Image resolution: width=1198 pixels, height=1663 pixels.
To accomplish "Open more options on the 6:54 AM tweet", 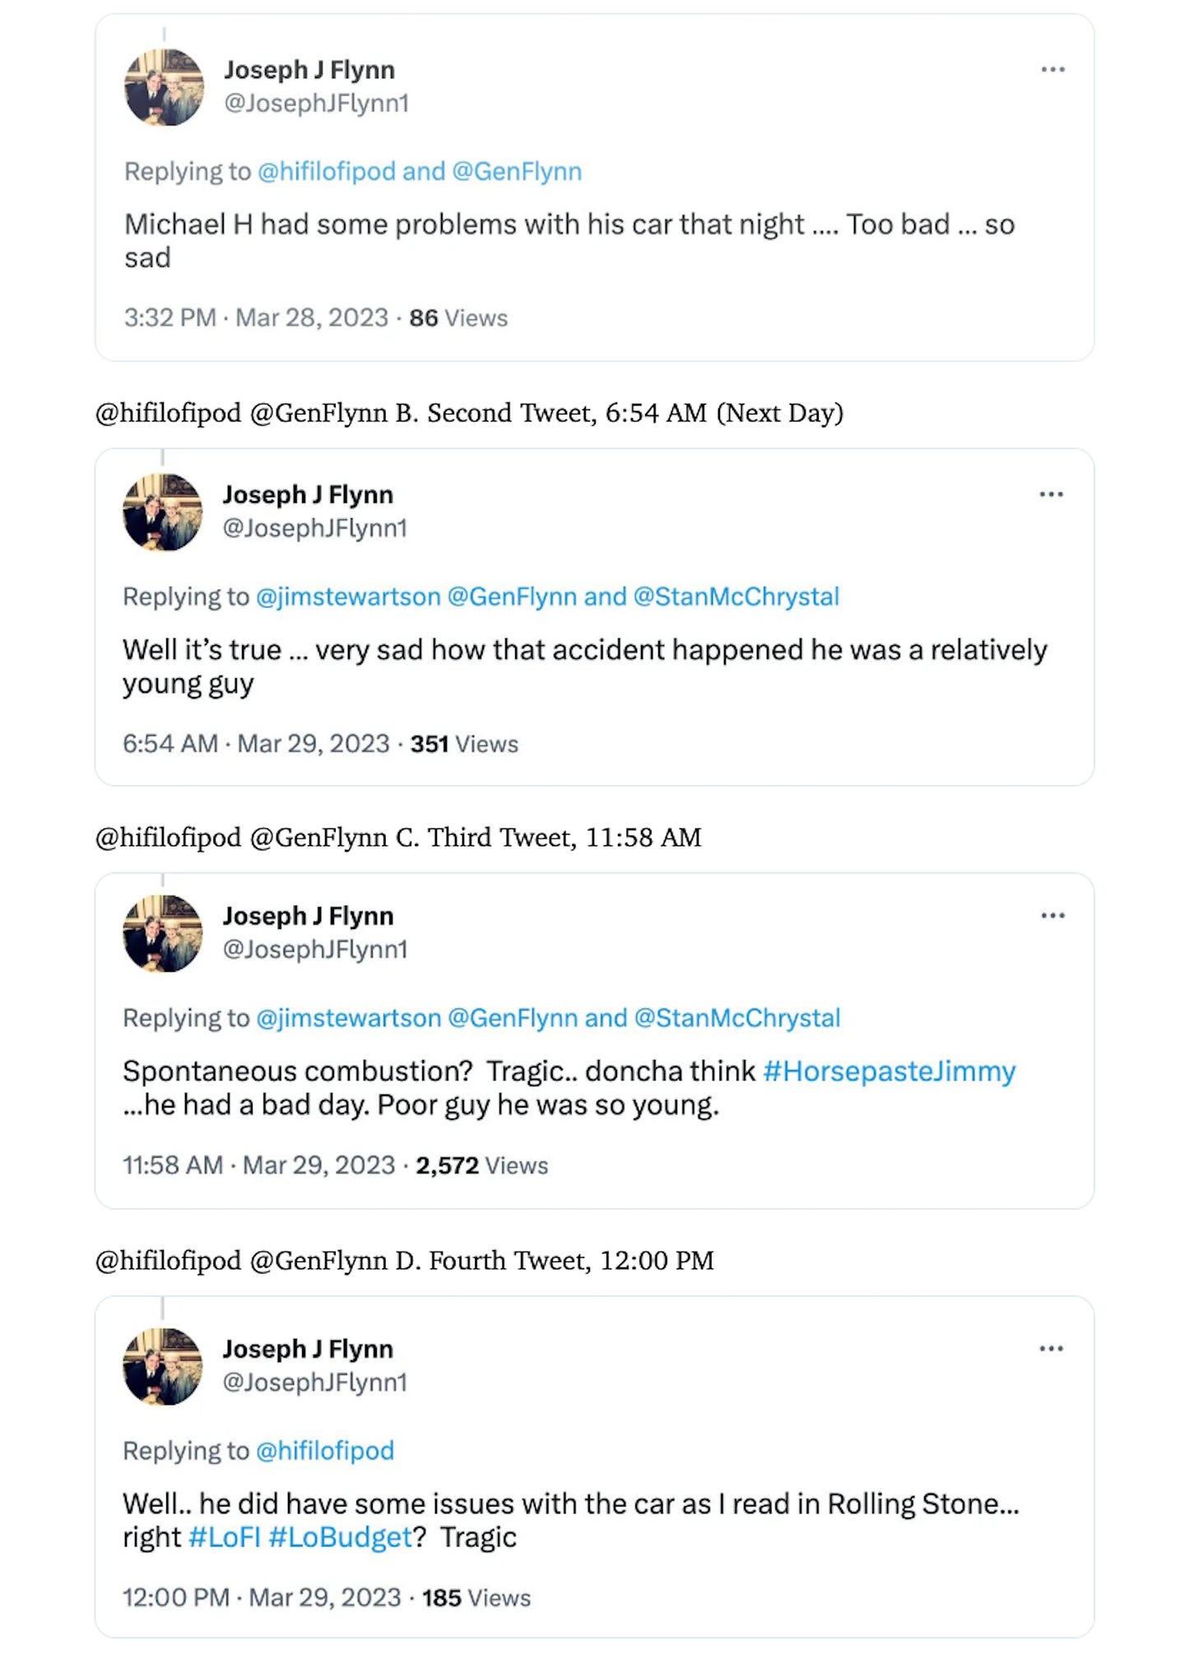I will [1051, 495].
